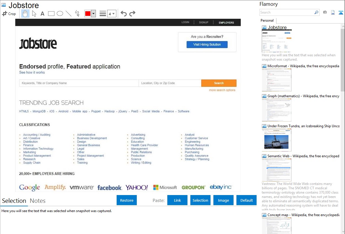Click the SIGNUP link in the page header
This screenshot has width=345, height=234.
point(204,22)
